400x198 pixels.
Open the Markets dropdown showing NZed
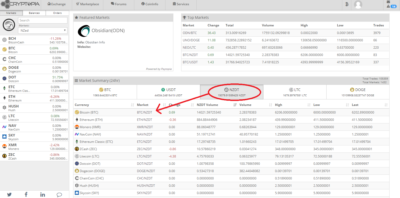pos(43,30)
